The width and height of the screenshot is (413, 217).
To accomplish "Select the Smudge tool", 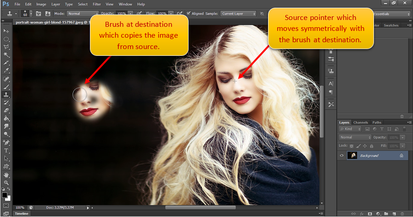I will (x=6, y=126).
